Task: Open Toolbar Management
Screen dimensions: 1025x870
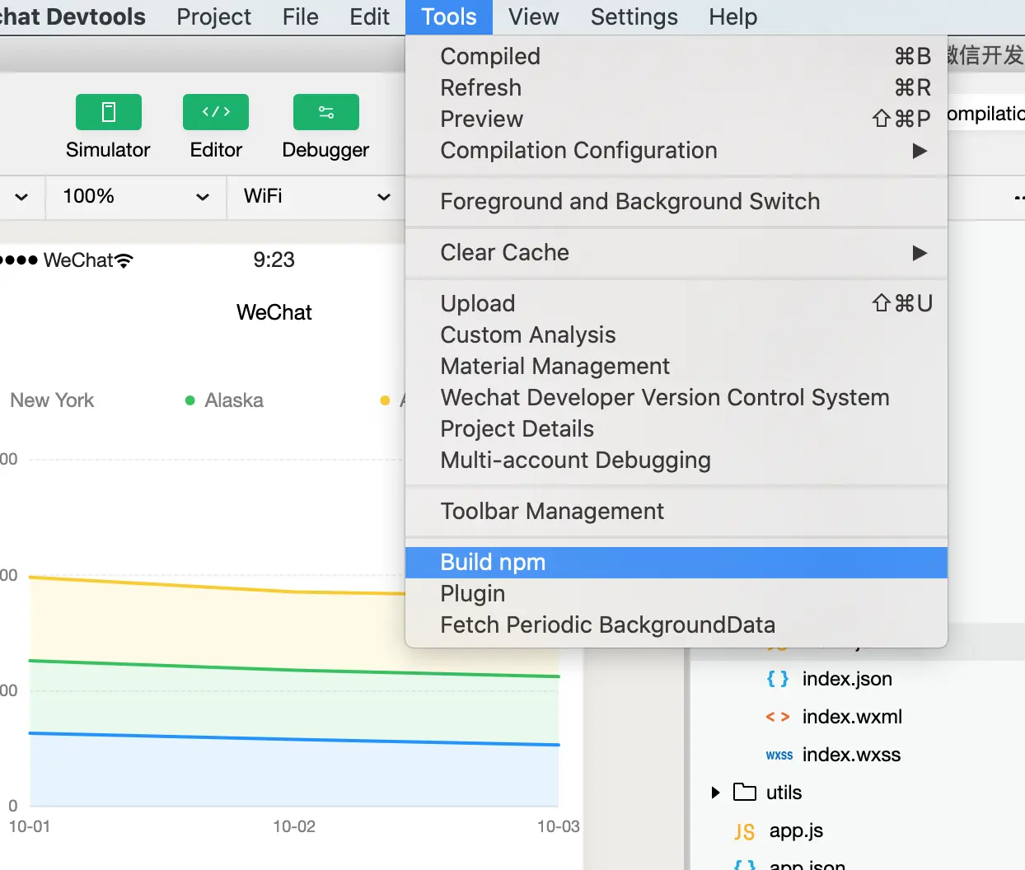Action: pos(676,511)
